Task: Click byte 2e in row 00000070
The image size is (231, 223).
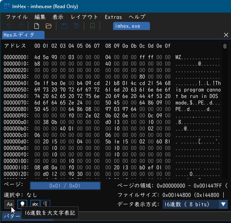Action: pyautogui.click(x=71, y=103)
